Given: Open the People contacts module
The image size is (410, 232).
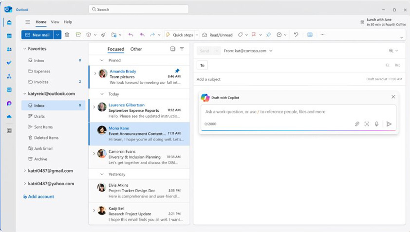Looking at the screenshot, I should [x=9, y=49].
